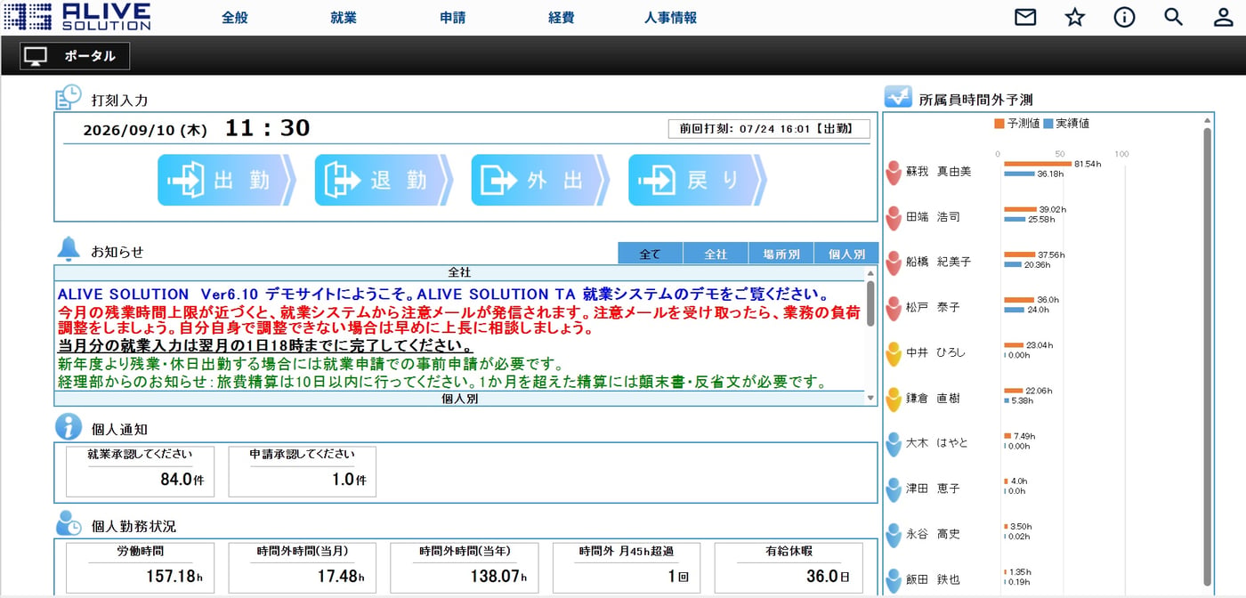Screen dimensions: 1246x598
Task: Click 蘇我 真由美's orange 81.54h bar
Action: click(1038, 164)
